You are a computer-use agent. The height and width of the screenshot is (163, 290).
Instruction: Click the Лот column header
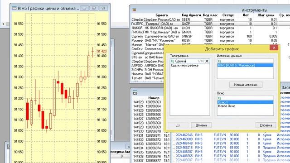(x=246, y=15)
